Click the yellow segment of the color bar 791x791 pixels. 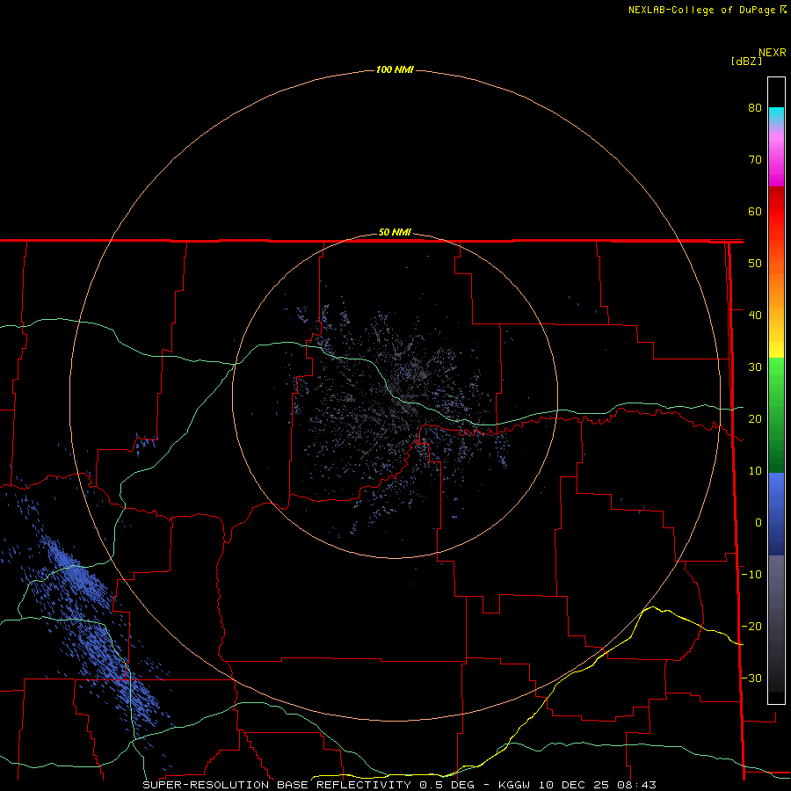click(x=776, y=348)
